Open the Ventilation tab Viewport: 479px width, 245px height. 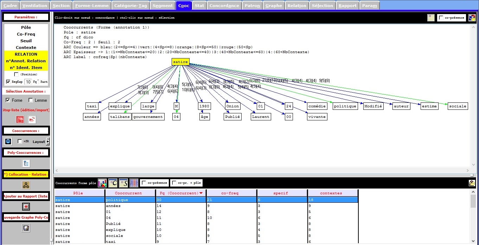pos(34,5)
